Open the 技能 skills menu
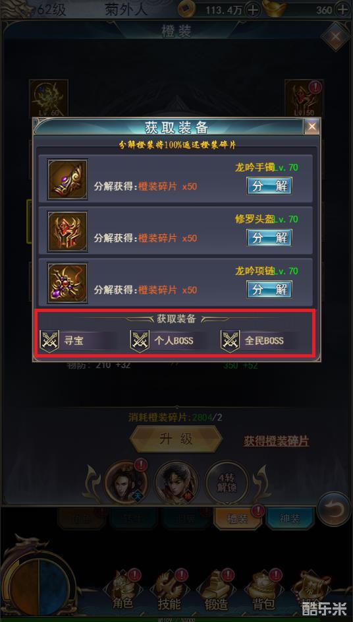 [170, 592]
